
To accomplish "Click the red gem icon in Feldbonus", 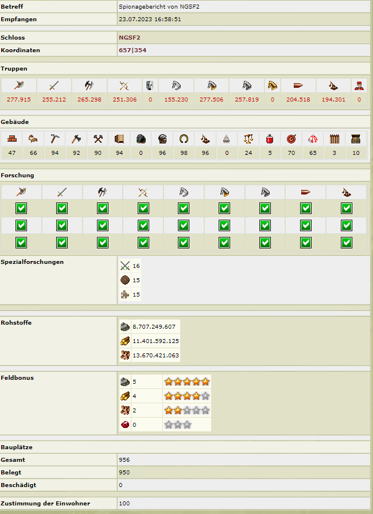I will 125,425.
